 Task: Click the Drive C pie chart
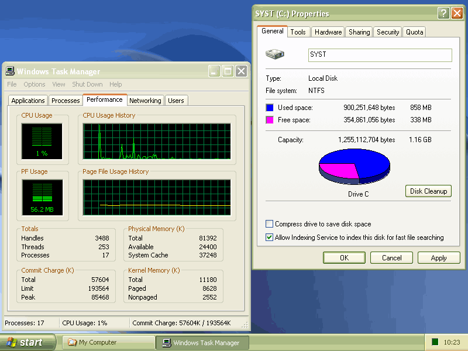coord(355,167)
